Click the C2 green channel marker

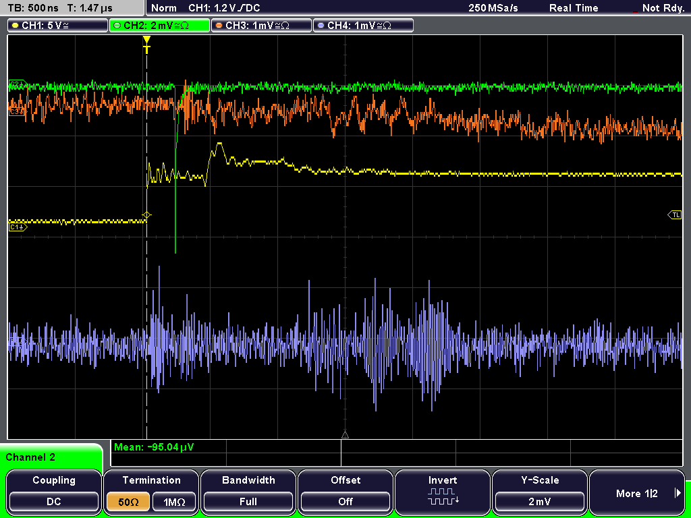pyautogui.click(x=17, y=84)
